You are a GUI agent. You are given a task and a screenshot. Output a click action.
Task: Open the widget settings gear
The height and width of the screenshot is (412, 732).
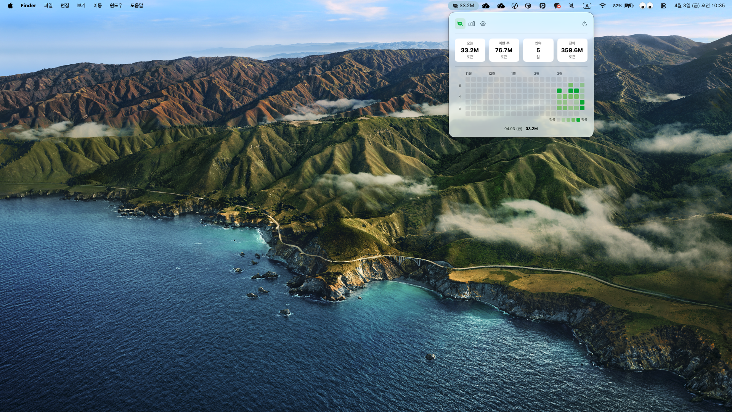point(483,24)
